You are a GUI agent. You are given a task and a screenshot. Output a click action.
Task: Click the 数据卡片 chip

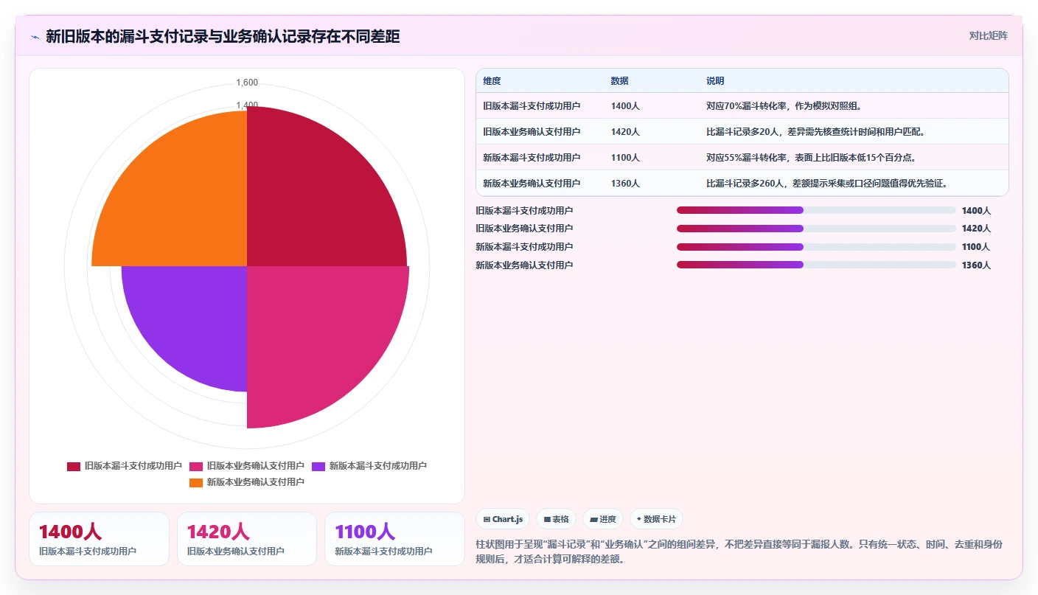click(x=656, y=519)
